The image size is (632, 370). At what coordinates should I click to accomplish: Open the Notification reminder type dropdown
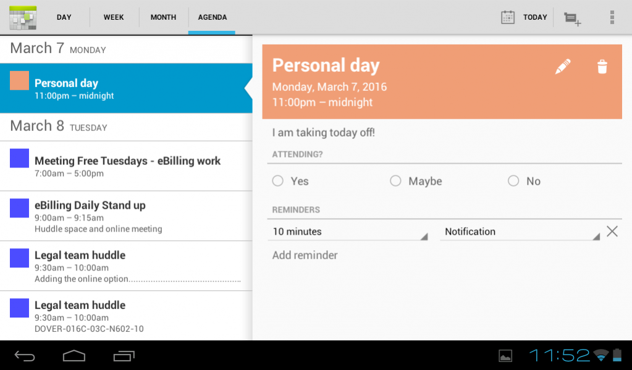(x=519, y=231)
